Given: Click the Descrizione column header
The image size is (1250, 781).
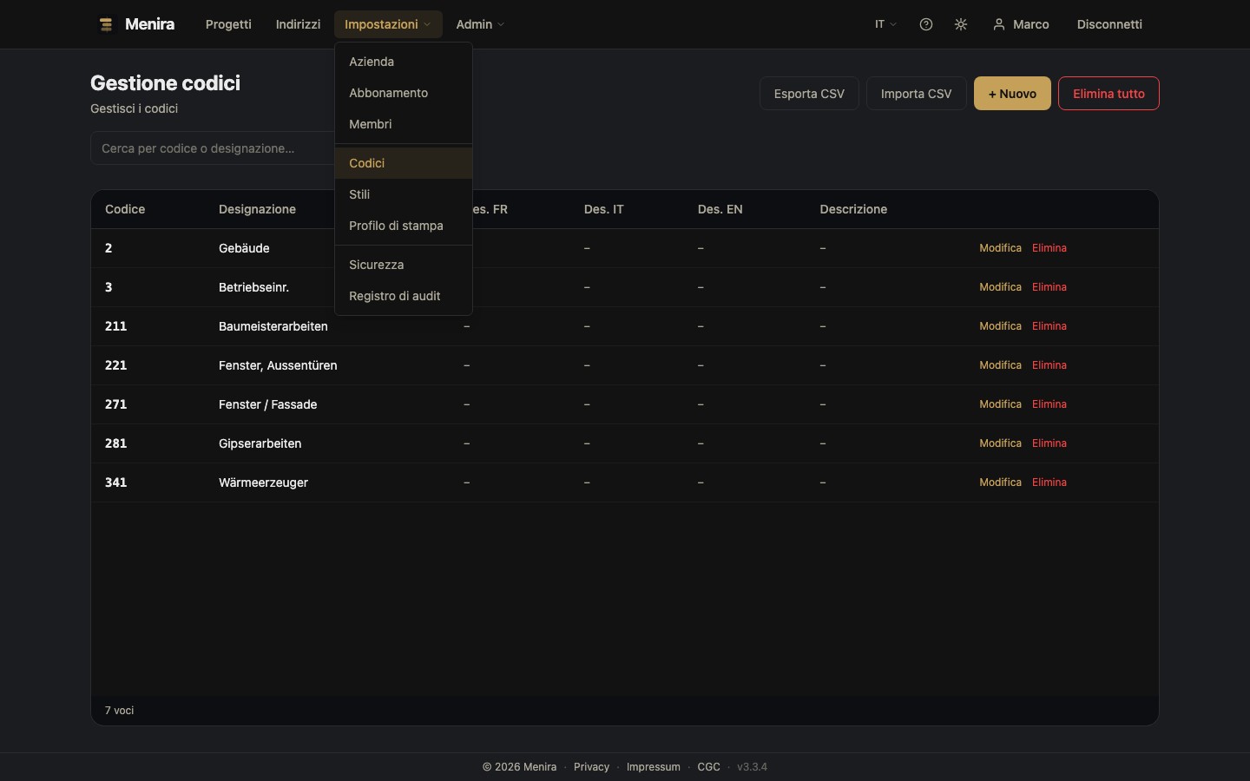Looking at the screenshot, I should pyautogui.click(x=853, y=209).
